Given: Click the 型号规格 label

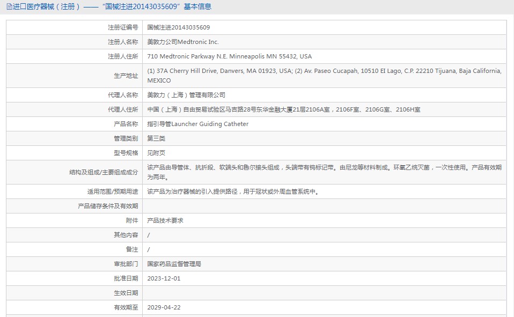Looking at the screenshot, I should (x=126, y=153).
